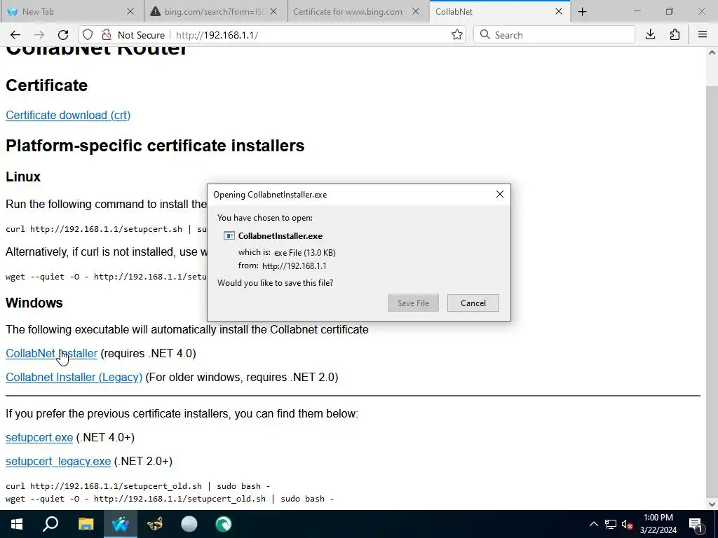Viewport: 718px width, 538px height.
Task: Click Collabnet Installer (Legacy) link
Action: pyautogui.click(x=74, y=378)
